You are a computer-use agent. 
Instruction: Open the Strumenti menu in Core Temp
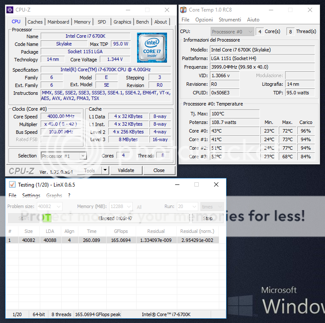point(230,20)
